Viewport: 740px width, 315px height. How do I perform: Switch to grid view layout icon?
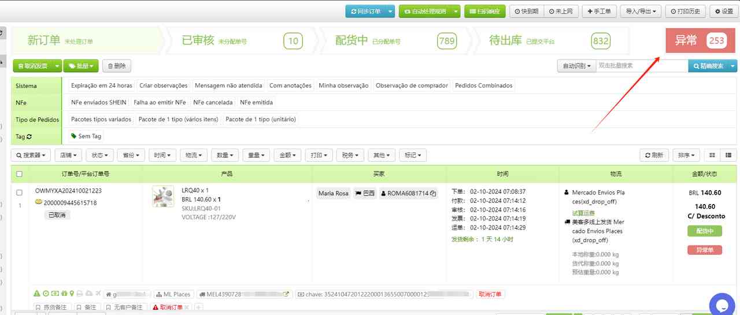712,155
